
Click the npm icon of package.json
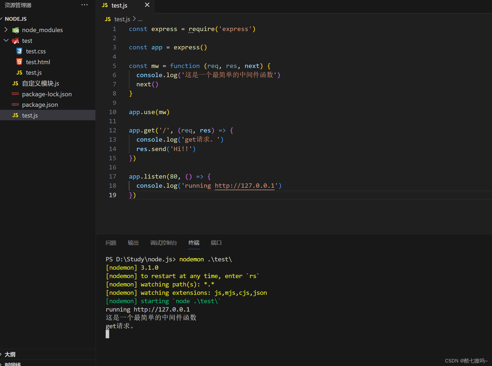tap(15, 105)
